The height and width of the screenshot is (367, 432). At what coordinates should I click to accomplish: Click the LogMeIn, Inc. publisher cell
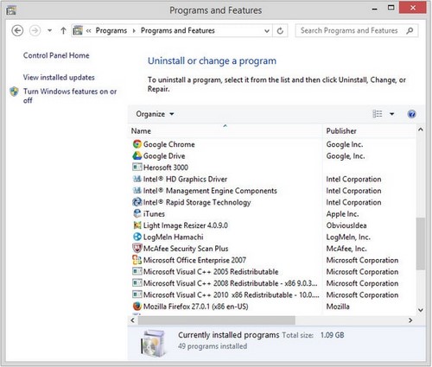point(348,237)
